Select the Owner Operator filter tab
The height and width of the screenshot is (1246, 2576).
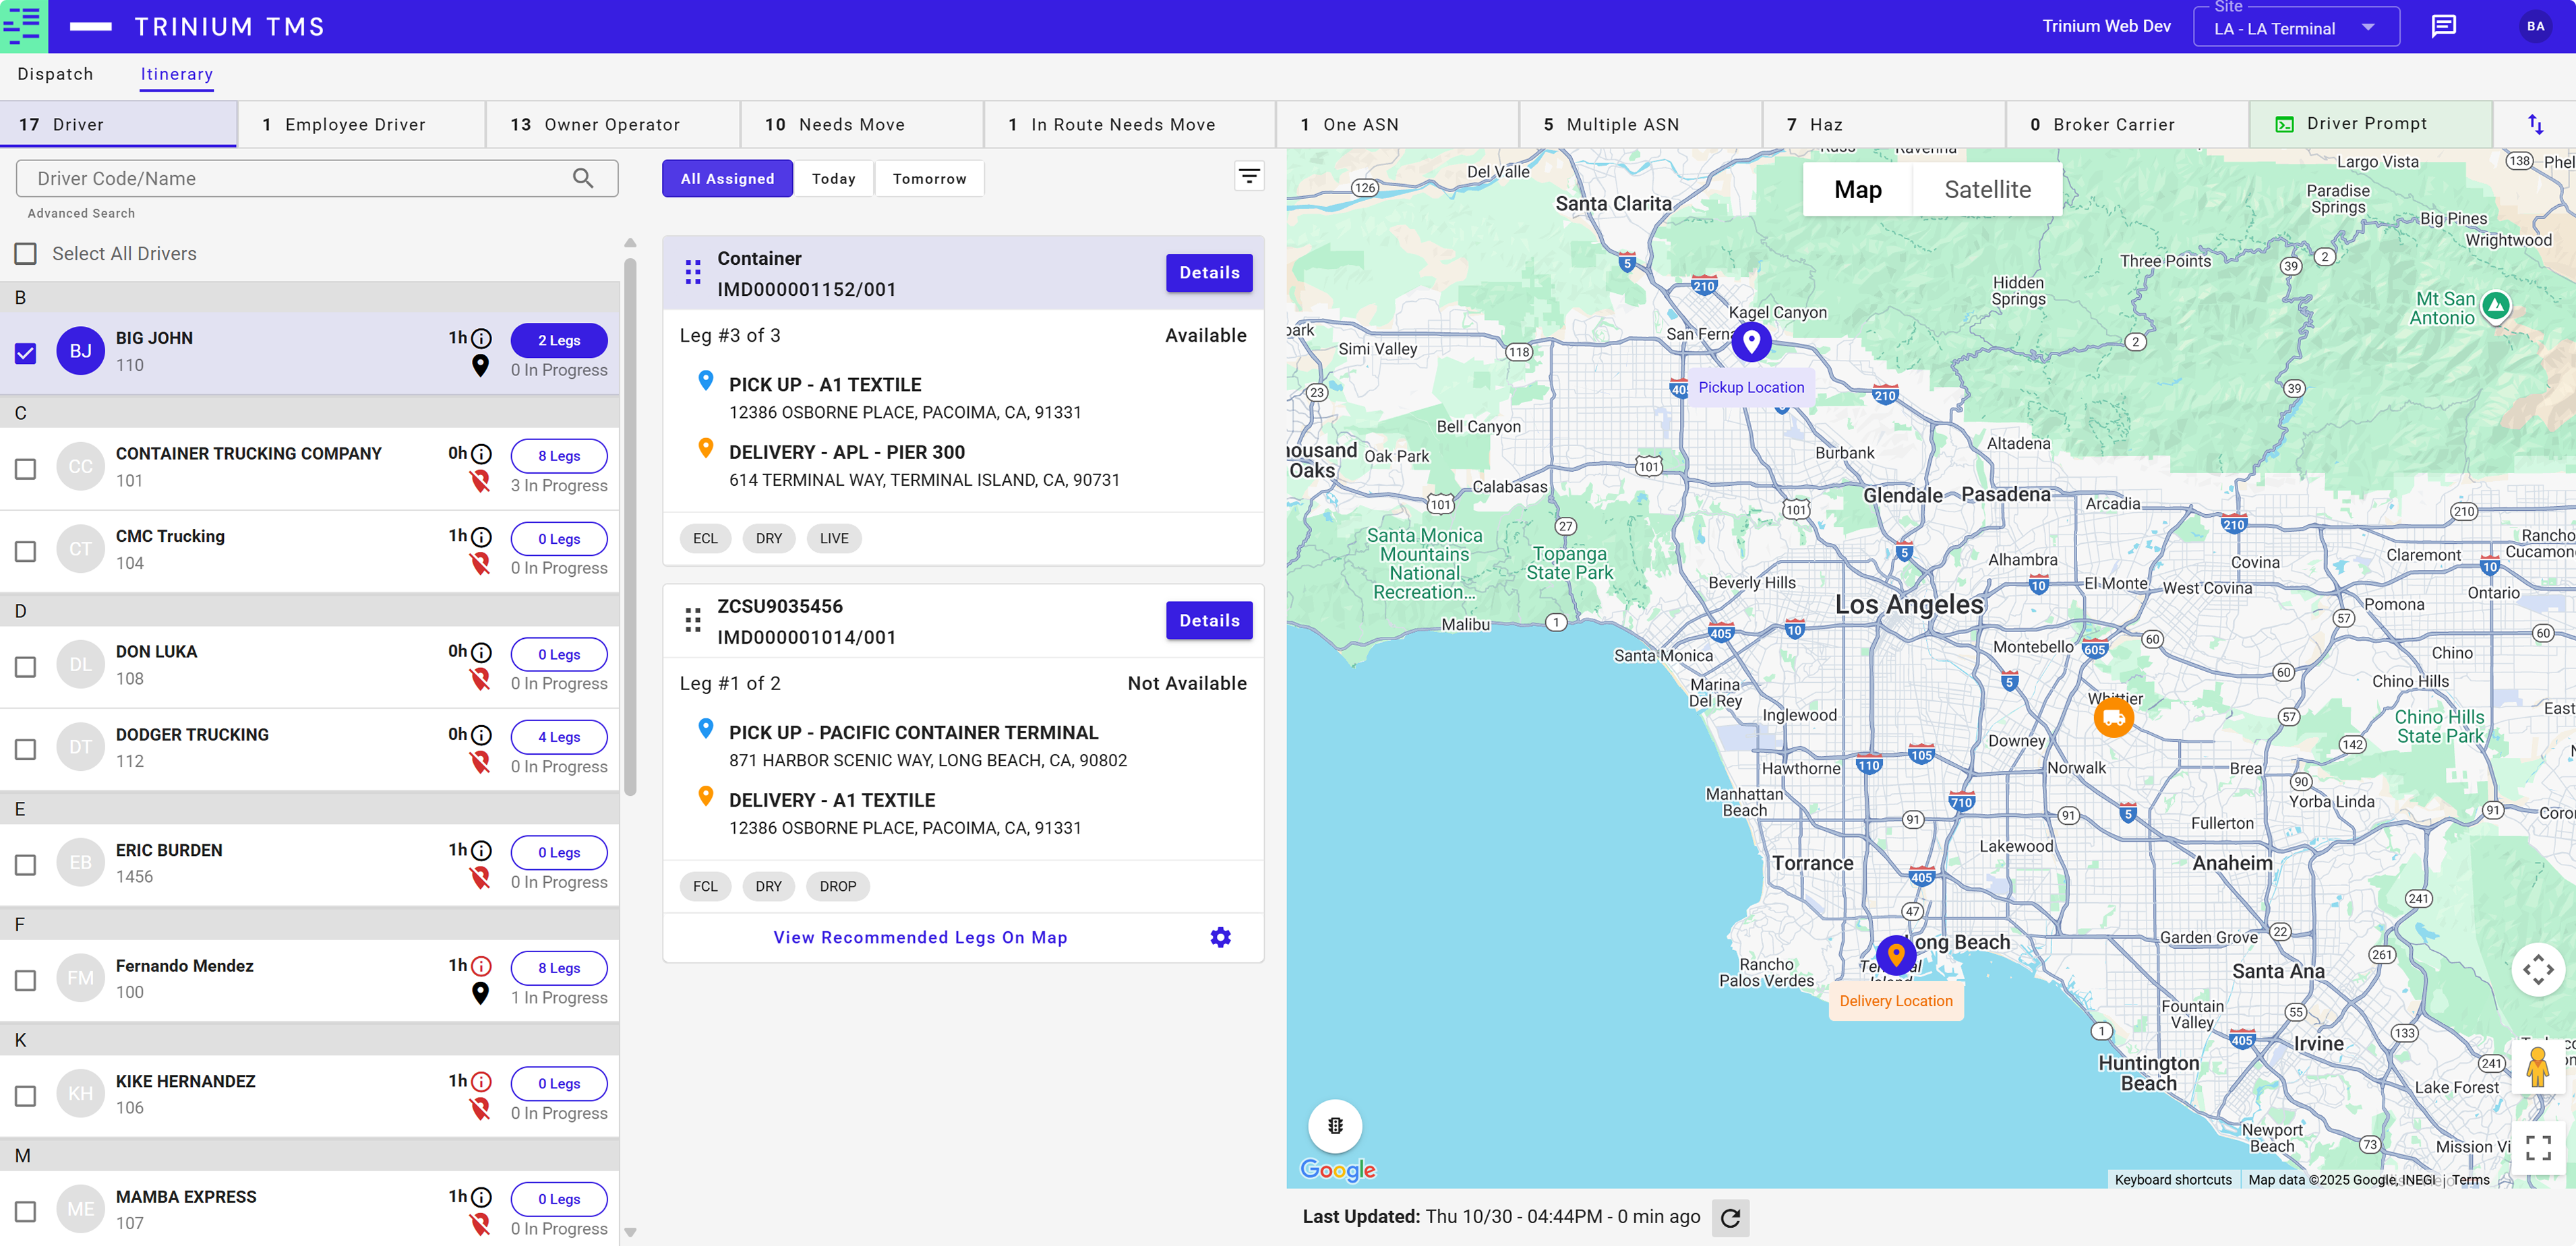pyautogui.click(x=611, y=125)
